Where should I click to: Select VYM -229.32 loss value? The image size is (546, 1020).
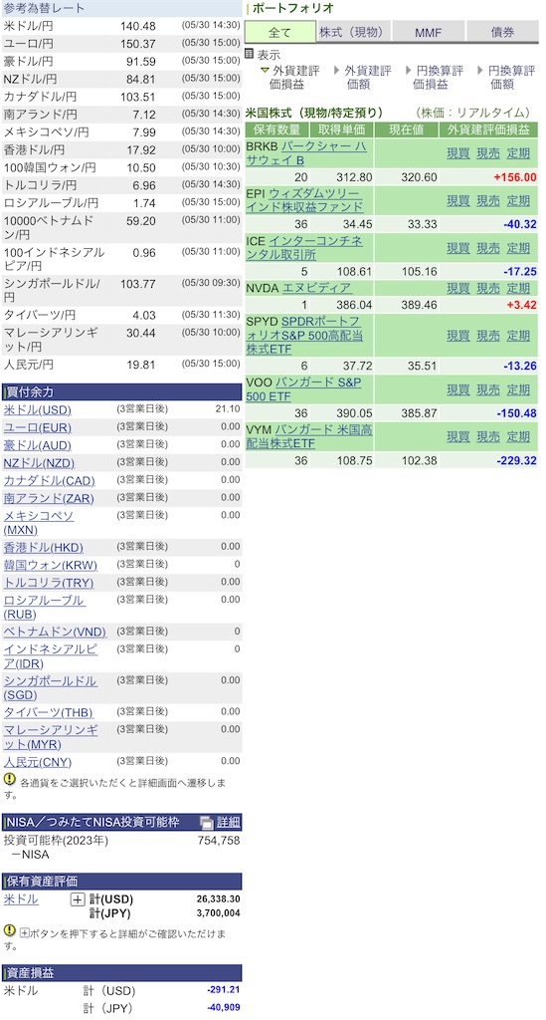[517, 460]
